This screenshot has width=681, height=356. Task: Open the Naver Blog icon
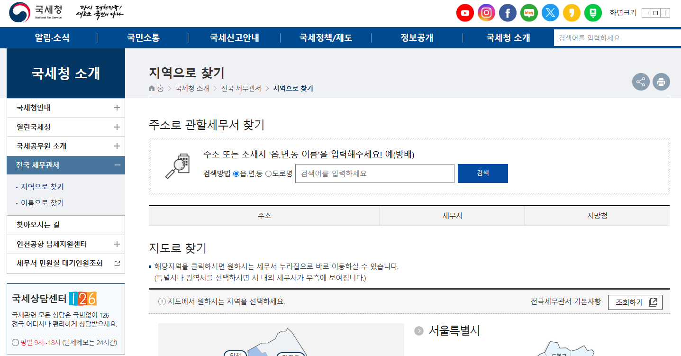point(529,13)
